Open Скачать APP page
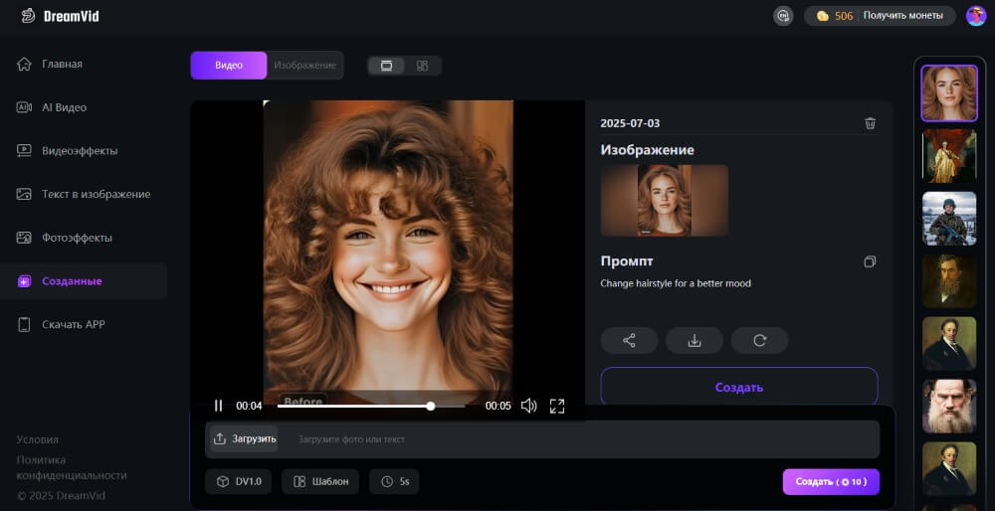Screen dimensions: 995x511 click(61, 325)
